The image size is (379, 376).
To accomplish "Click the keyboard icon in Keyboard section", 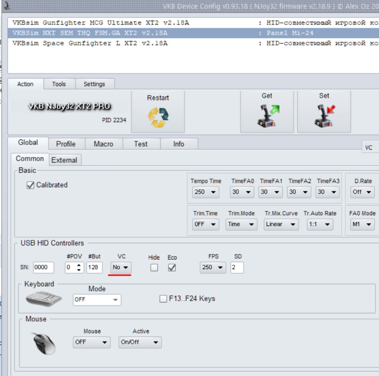I will point(44,299).
